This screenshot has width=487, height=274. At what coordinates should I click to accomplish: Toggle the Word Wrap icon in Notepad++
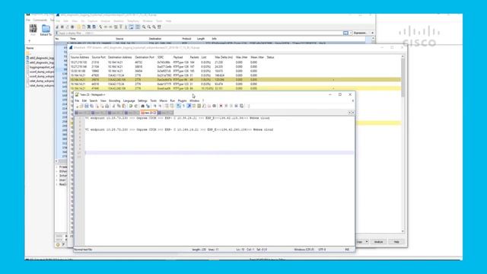(179, 106)
